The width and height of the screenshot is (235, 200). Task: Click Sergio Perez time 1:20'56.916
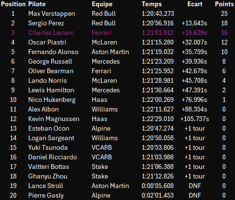(158, 23)
